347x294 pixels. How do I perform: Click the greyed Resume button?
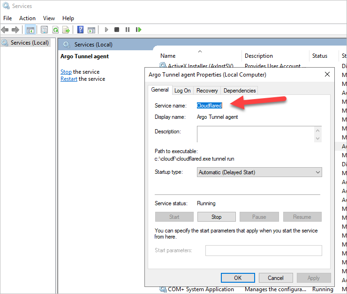[x=302, y=217]
